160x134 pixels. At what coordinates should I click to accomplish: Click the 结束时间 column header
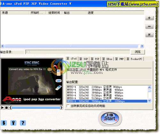[54, 13]
